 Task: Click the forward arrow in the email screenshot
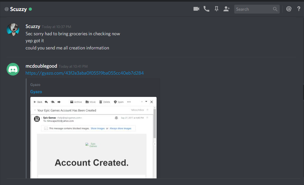tap(59, 102)
